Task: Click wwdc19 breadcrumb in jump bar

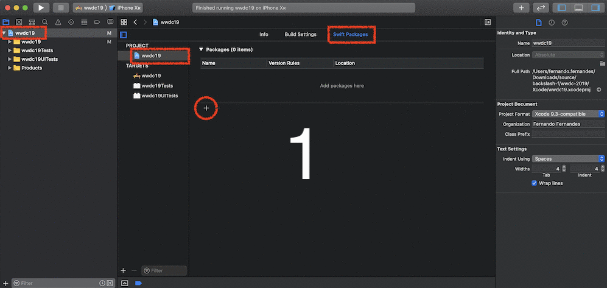Action: [166, 23]
